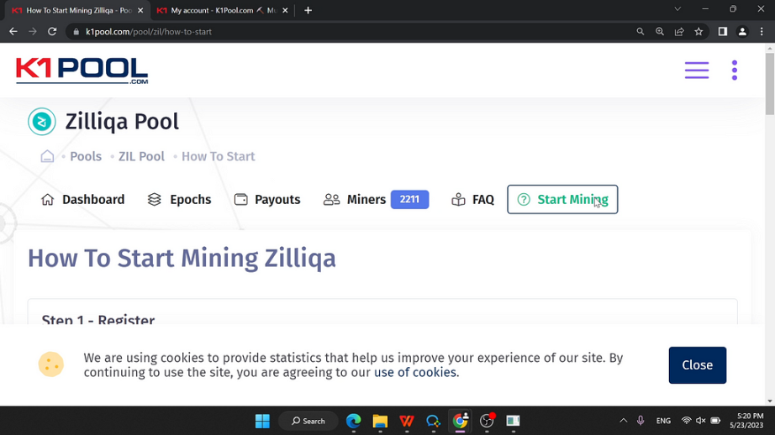This screenshot has width=775, height=435.
Task: Open the Epochs tab
Action: (x=179, y=200)
